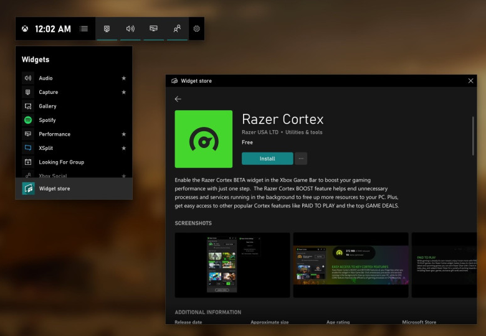Click the Spotify green icon
The height and width of the screenshot is (336, 486).
click(x=28, y=120)
